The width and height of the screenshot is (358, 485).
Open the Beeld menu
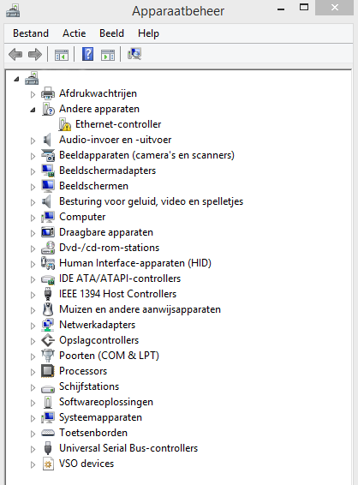tap(111, 33)
